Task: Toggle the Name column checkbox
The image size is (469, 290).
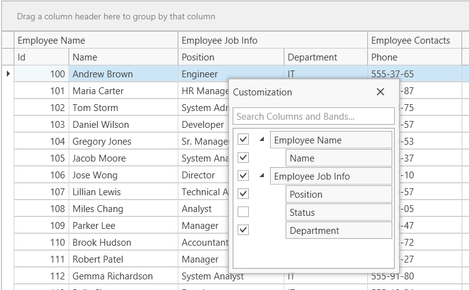Action: tap(243, 157)
